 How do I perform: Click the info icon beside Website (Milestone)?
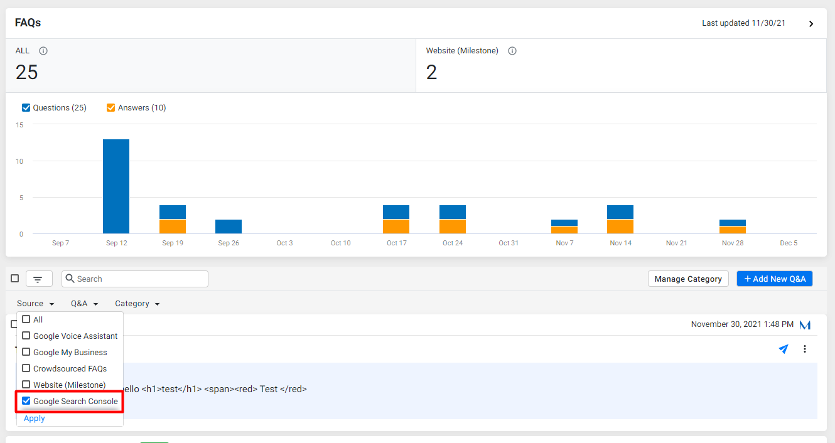coord(512,51)
